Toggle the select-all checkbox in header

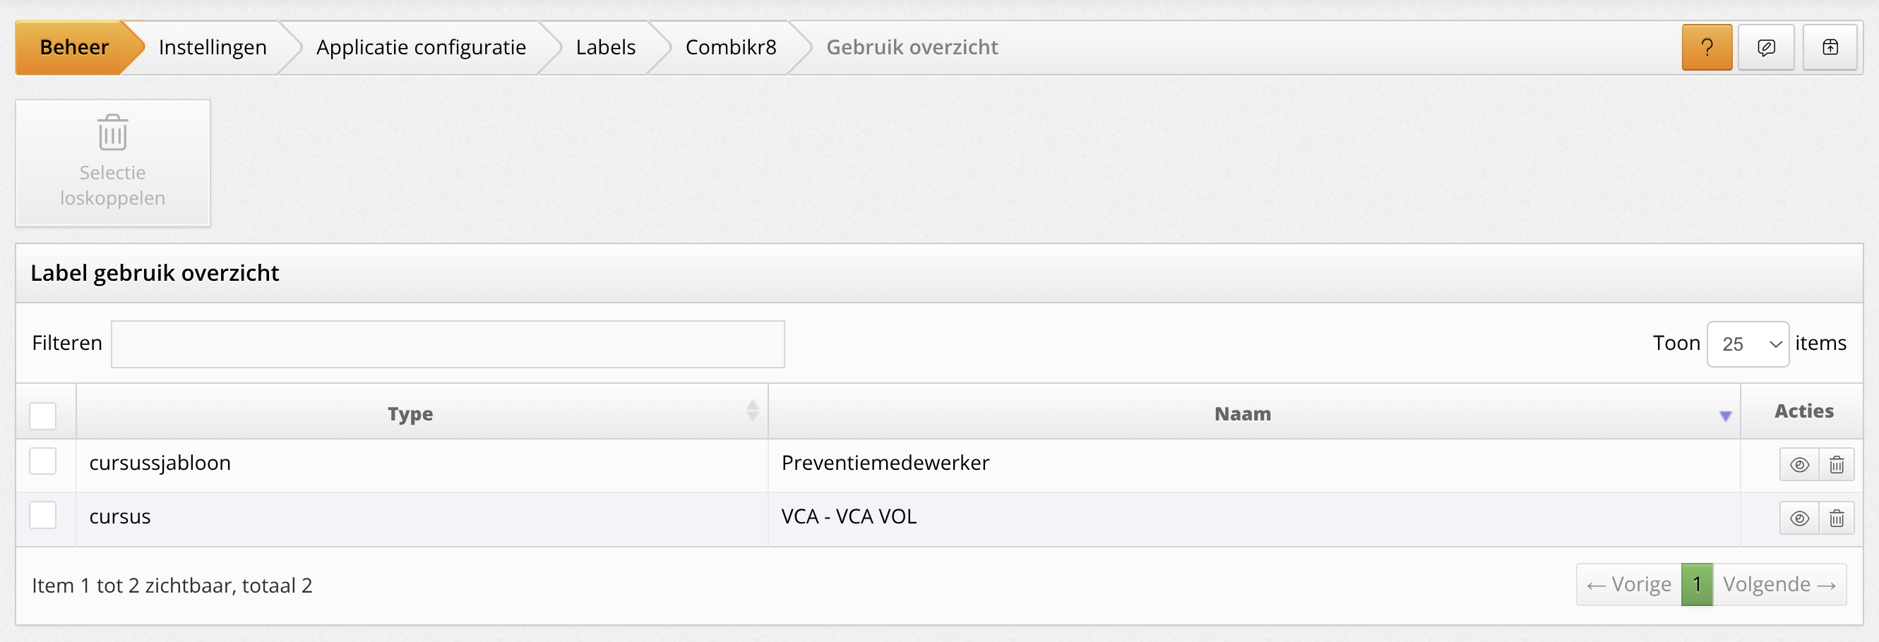pos(43,416)
